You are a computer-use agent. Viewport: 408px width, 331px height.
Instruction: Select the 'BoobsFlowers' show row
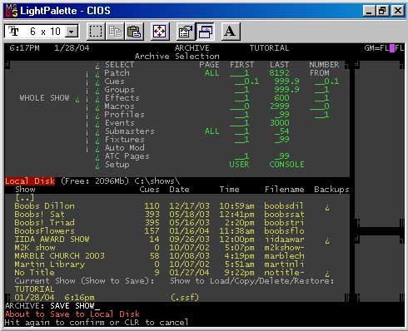coord(177,231)
